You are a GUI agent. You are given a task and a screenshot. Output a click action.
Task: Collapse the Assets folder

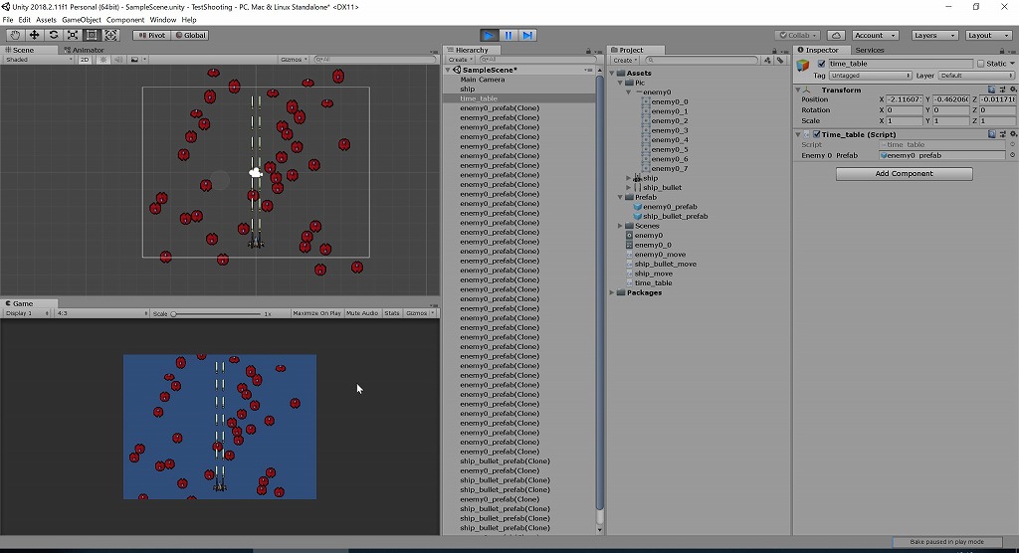613,73
